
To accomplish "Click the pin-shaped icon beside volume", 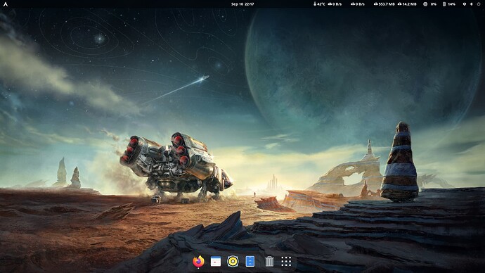I will [465, 4].
